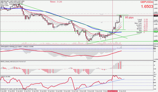The height and width of the screenshot is (92, 158).
Task: Click the MACD_Colored indicator title label
Action: (x=13, y=62)
